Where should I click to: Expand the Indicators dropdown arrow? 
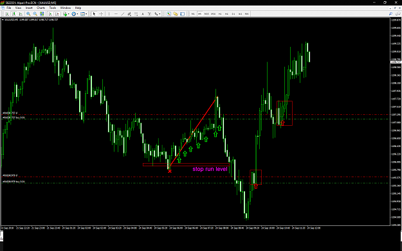tap(69, 14)
